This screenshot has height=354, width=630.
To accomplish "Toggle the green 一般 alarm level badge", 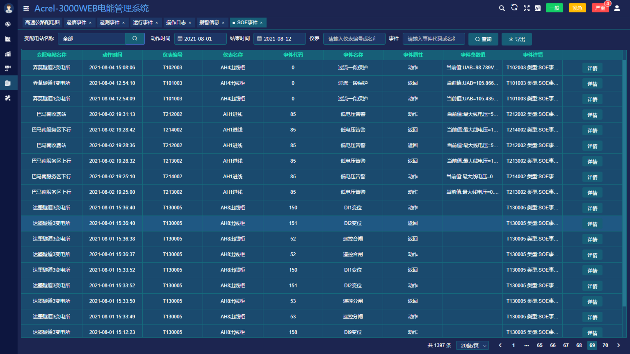I will point(554,8).
